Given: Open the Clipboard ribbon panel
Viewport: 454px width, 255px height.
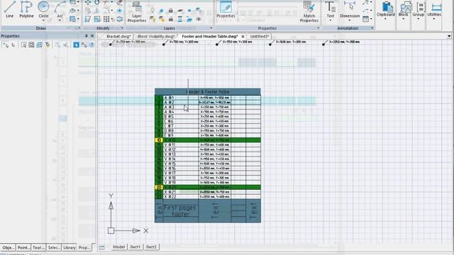Looking at the screenshot, I should (385, 10).
